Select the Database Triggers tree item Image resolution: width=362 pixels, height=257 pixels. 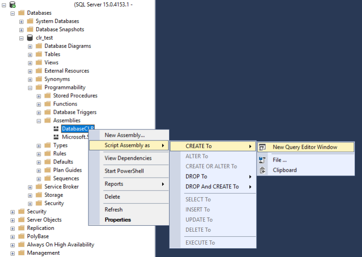[75, 112]
